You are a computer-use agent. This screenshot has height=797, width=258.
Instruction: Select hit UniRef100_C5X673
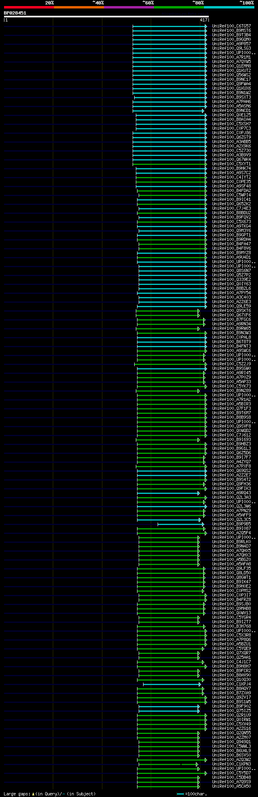231,221
